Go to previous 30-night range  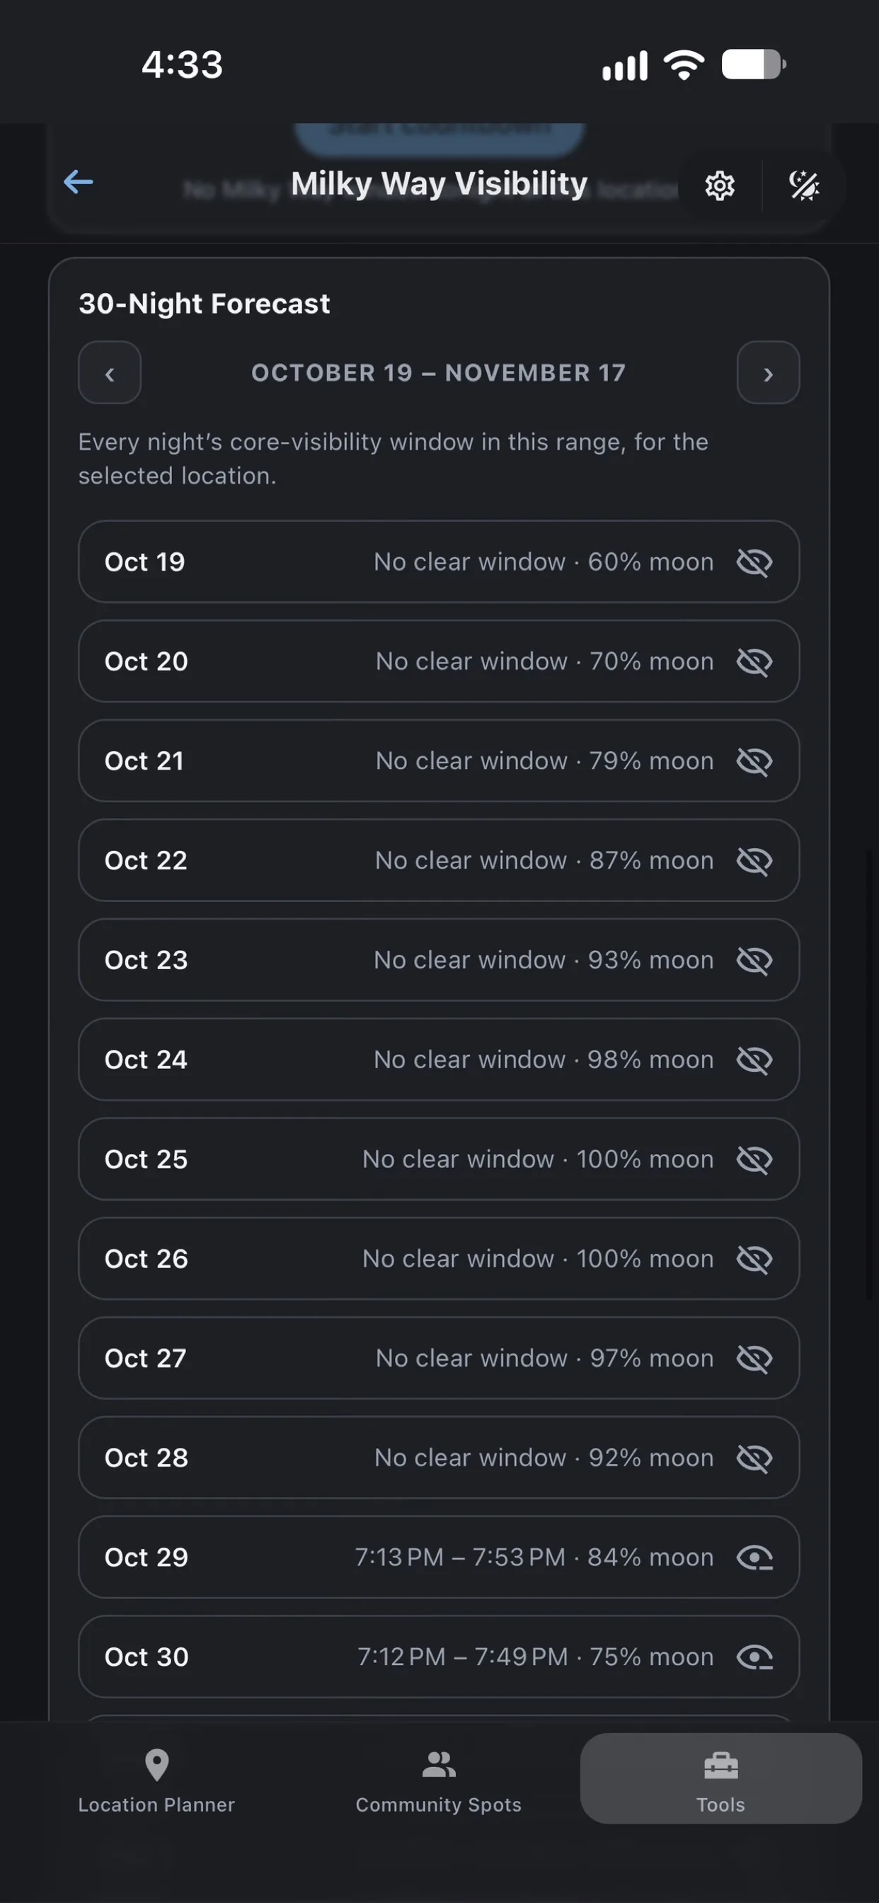(110, 373)
